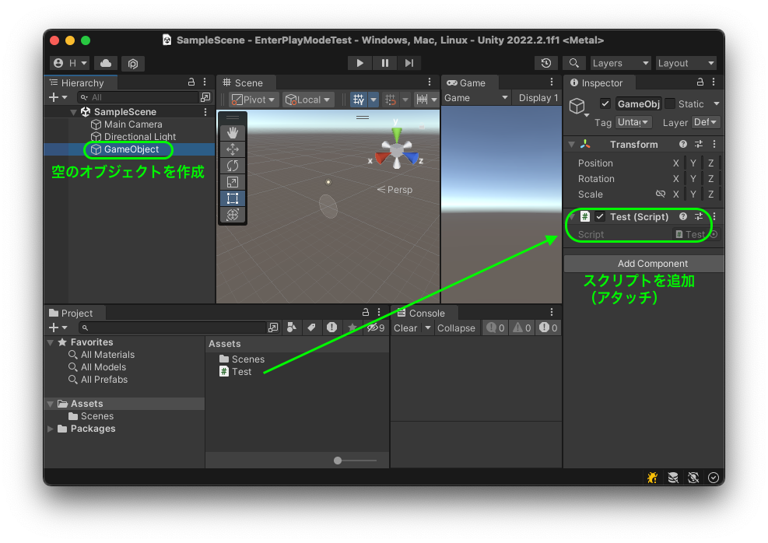Toggle hidden packages visibility count
Viewport: 768px width, 543px height.
click(376, 328)
